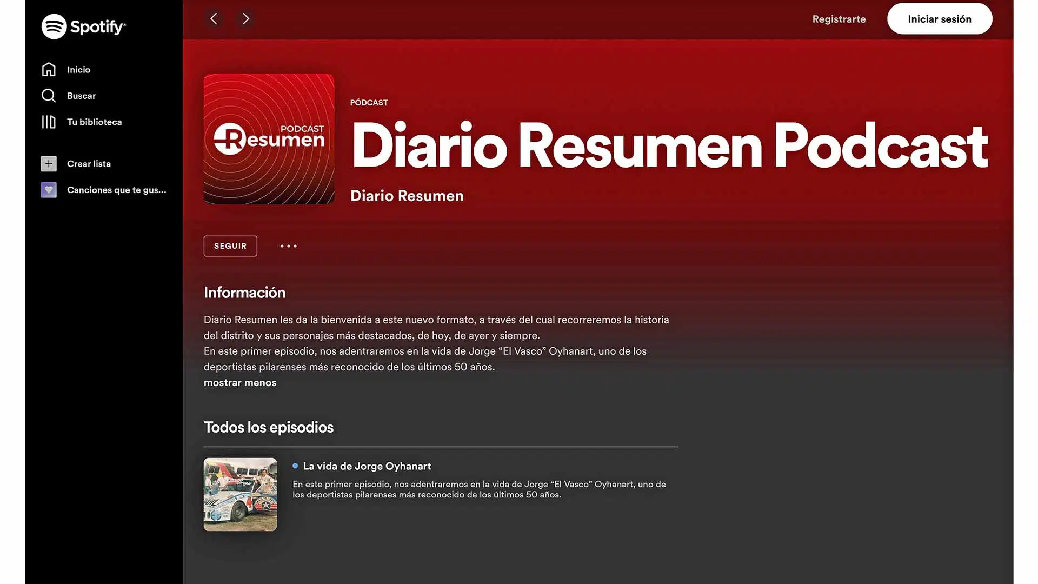
Task: Click the Registrarte link
Action: pos(839,19)
